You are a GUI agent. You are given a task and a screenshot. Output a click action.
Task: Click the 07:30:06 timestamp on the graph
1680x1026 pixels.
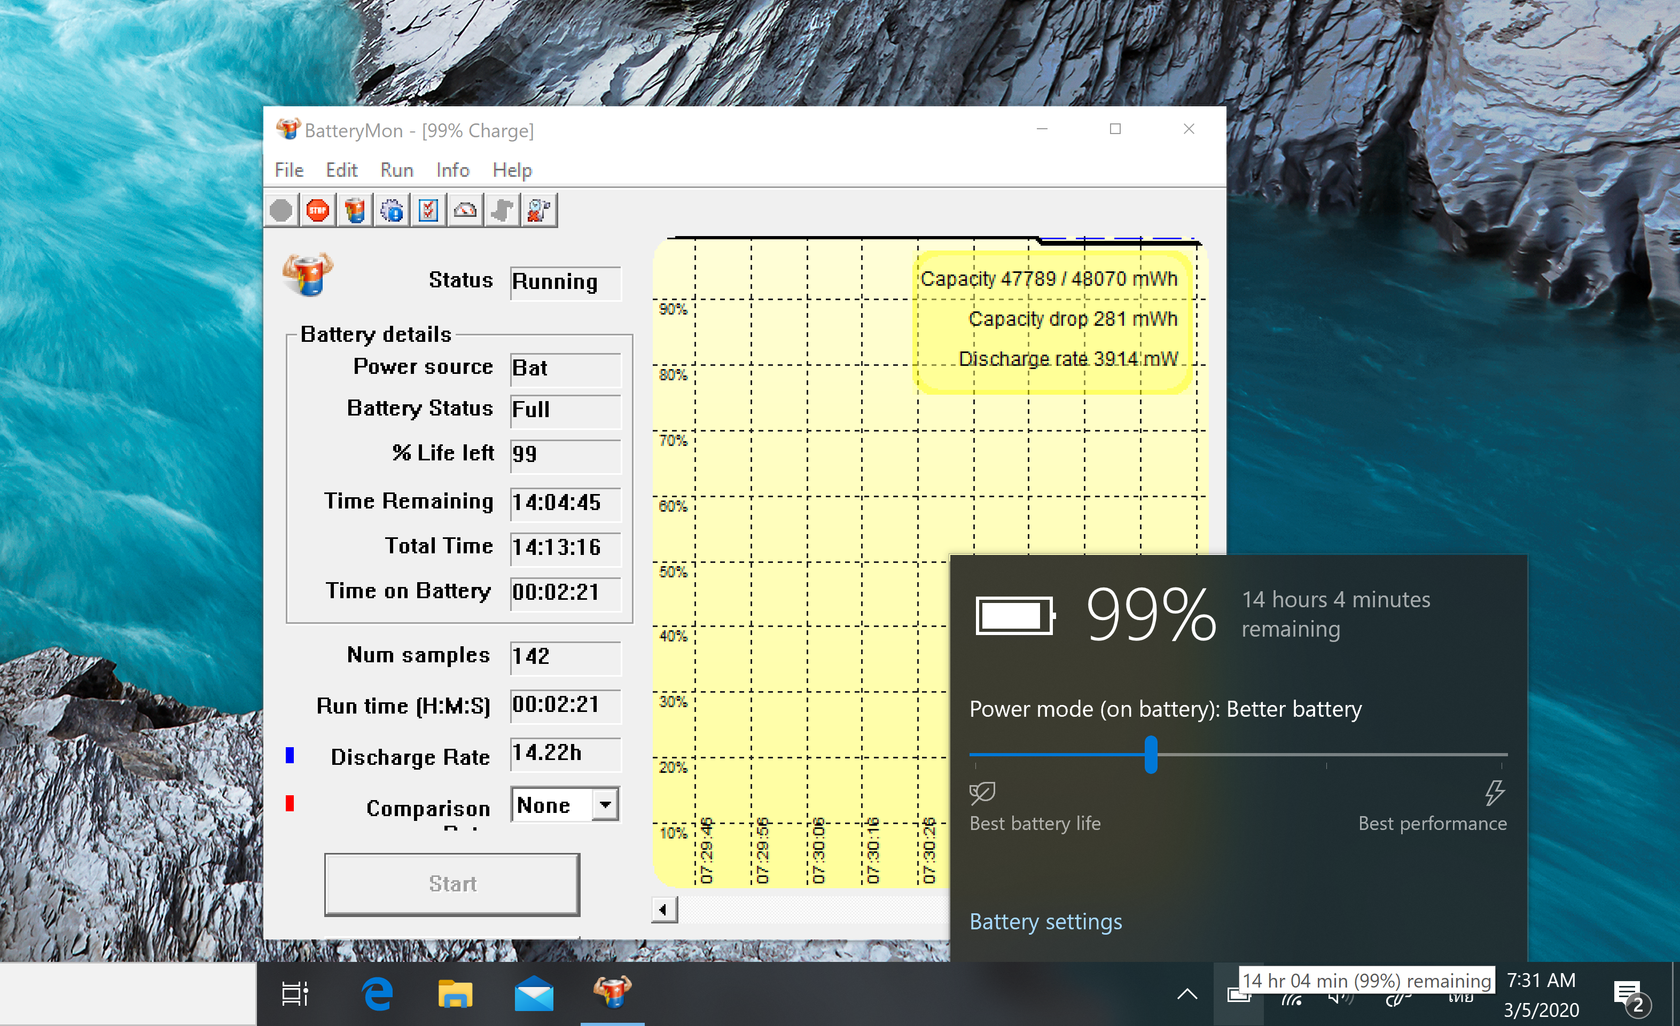tap(818, 850)
